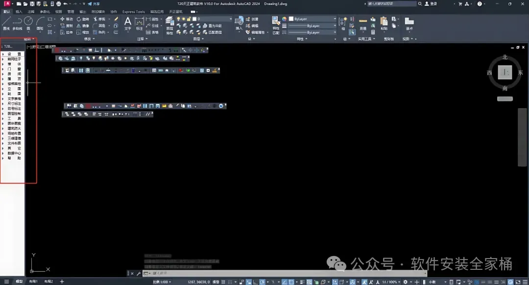
Task: Click the Rotate (旋转) tool
Action: (83, 19)
